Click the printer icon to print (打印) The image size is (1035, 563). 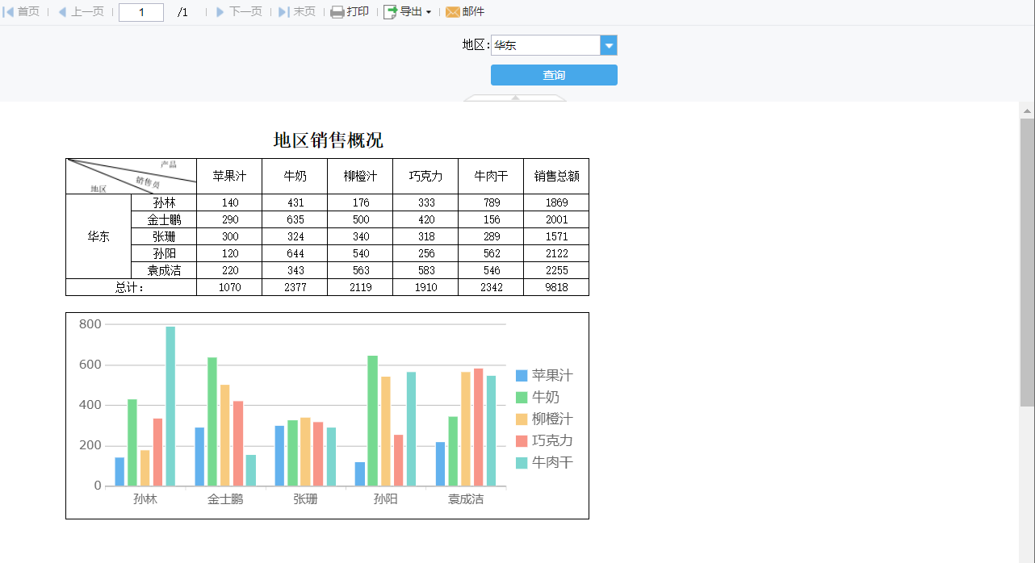[337, 12]
